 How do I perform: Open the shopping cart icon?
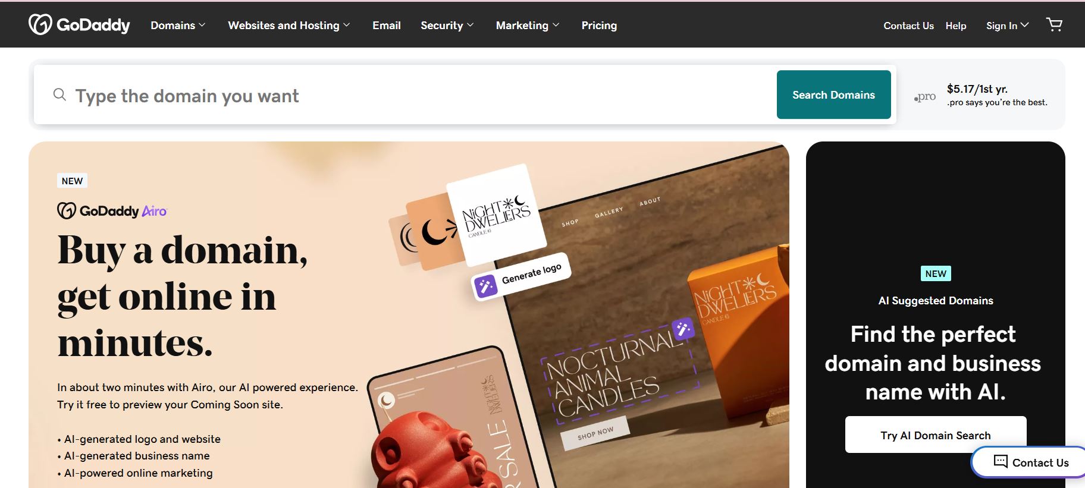(1054, 25)
